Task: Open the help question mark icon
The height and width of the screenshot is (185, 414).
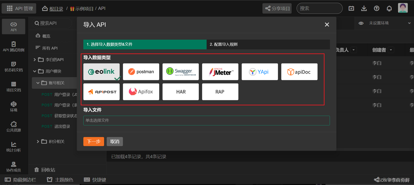Action: click(377, 9)
